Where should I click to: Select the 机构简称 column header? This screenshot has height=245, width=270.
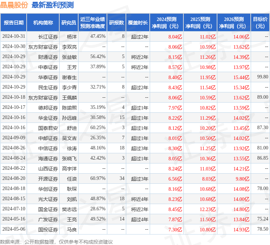click(43, 22)
